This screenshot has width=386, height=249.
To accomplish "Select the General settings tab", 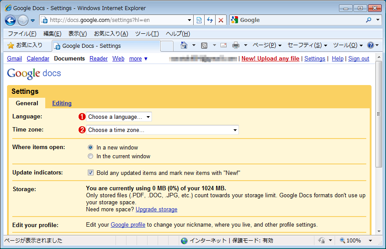I will click(x=27, y=103).
